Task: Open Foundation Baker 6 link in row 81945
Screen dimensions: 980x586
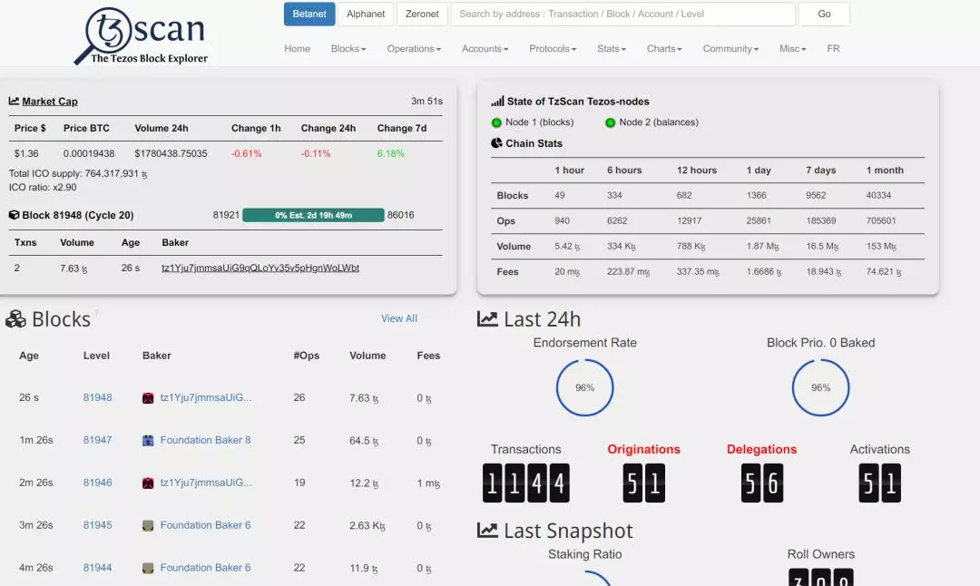Action: [x=206, y=525]
